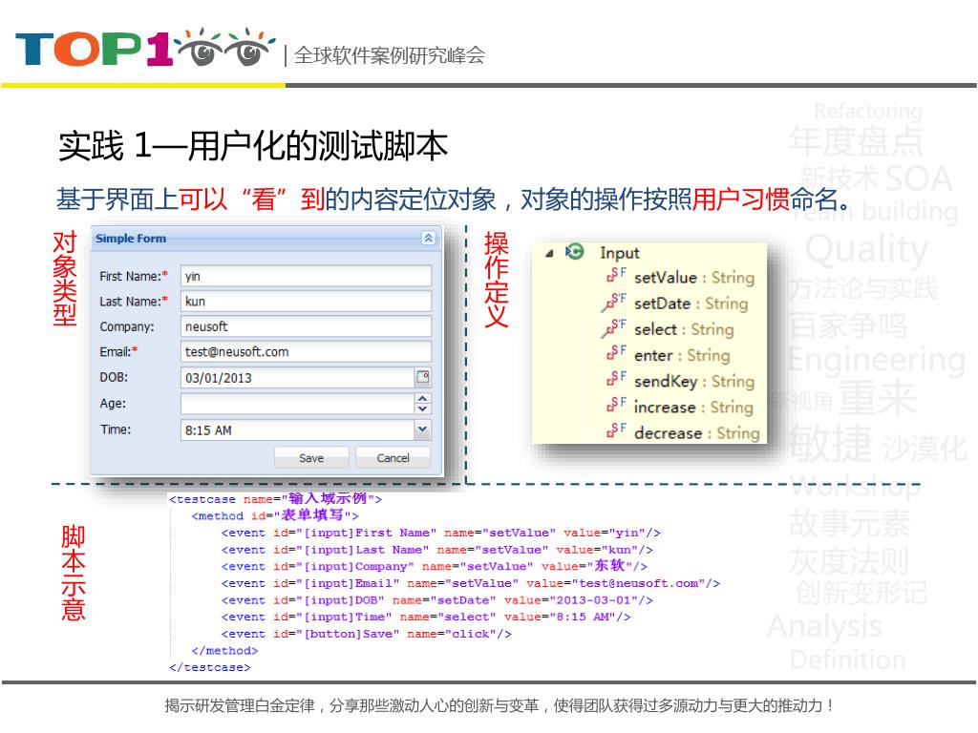The height and width of the screenshot is (733, 978).
Task: Click the method id line in XML
Action: pos(275,515)
